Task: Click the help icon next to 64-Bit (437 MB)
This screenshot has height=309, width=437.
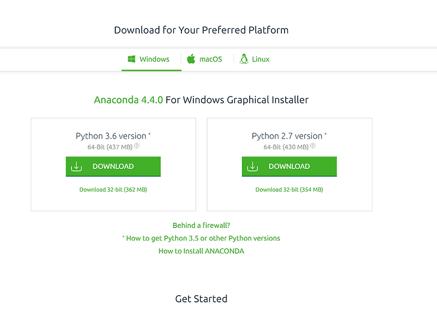Action: click(x=137, y=146)
